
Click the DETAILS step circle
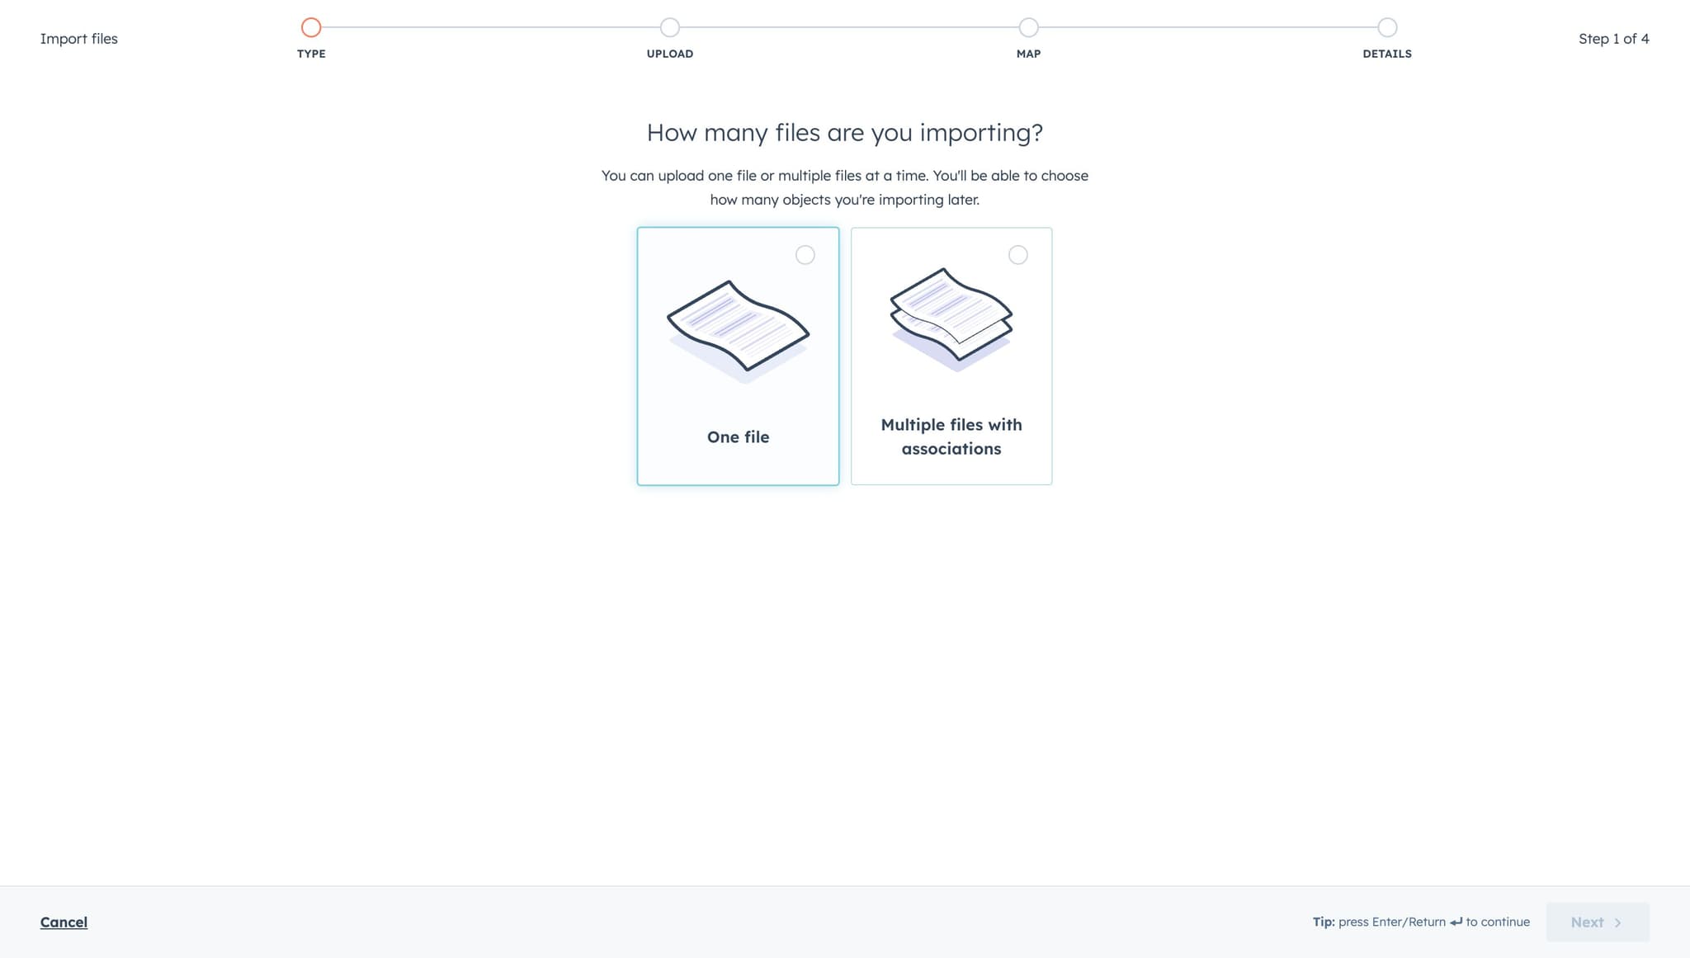pyautogui.click(x=1386, y=27)
